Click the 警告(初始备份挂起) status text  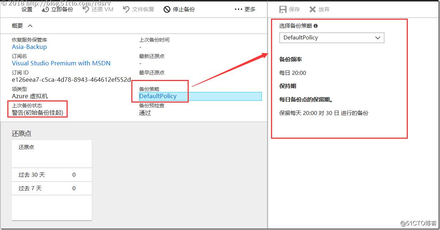[37, 113]
